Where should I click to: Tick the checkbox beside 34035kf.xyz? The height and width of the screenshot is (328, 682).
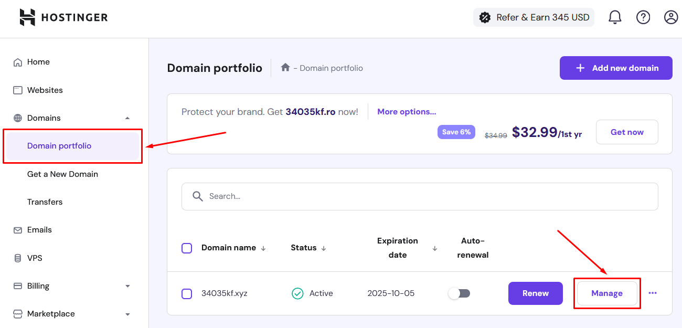(x=187, y=293)
